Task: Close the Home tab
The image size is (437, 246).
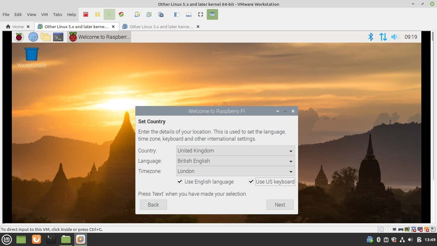Action: (28, 27)
